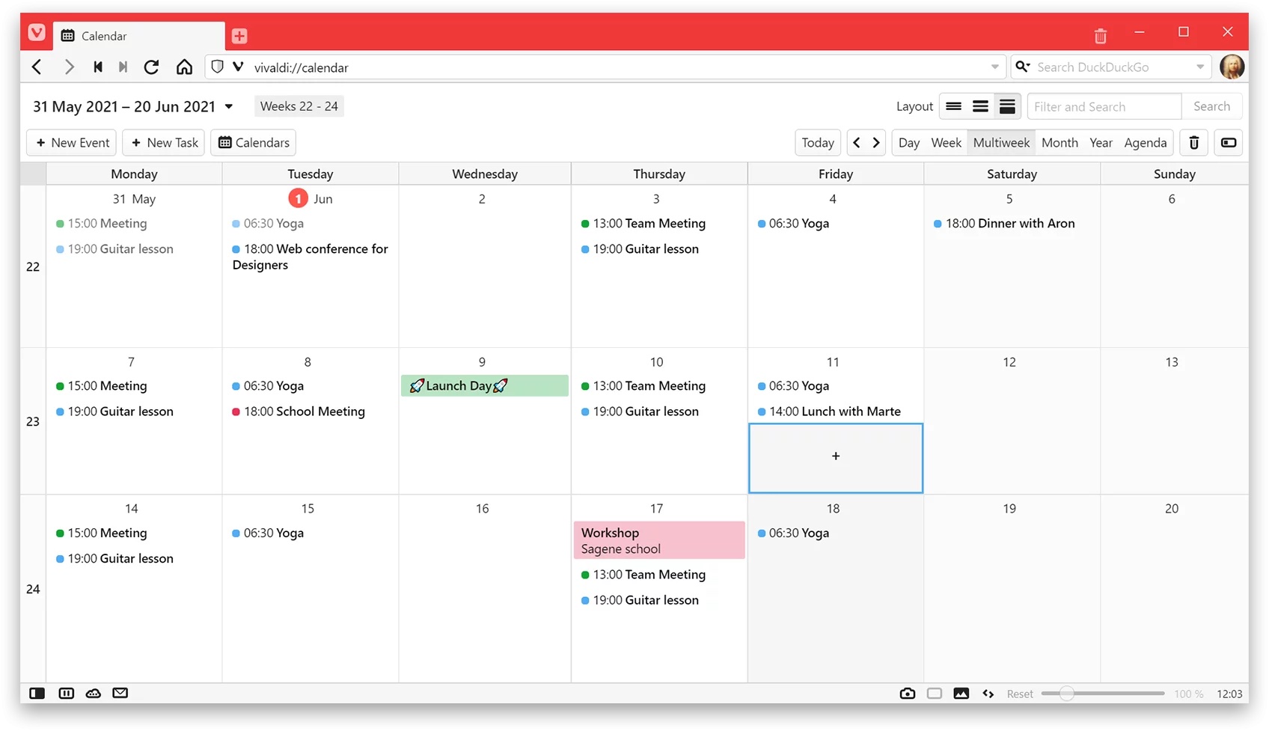Adjust the page zoom slider
This screenshot has height=731, width=1269.
point(1067,694)
